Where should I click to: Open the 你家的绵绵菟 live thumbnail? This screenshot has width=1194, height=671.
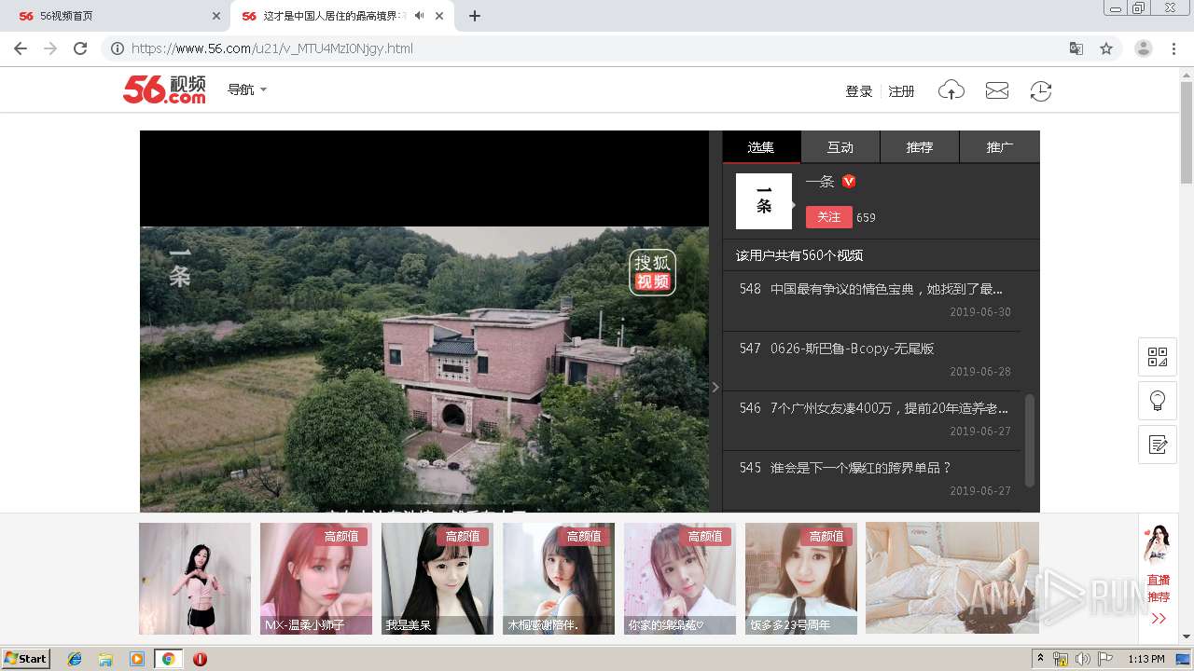pyautogui.click(x=680, y=579)
